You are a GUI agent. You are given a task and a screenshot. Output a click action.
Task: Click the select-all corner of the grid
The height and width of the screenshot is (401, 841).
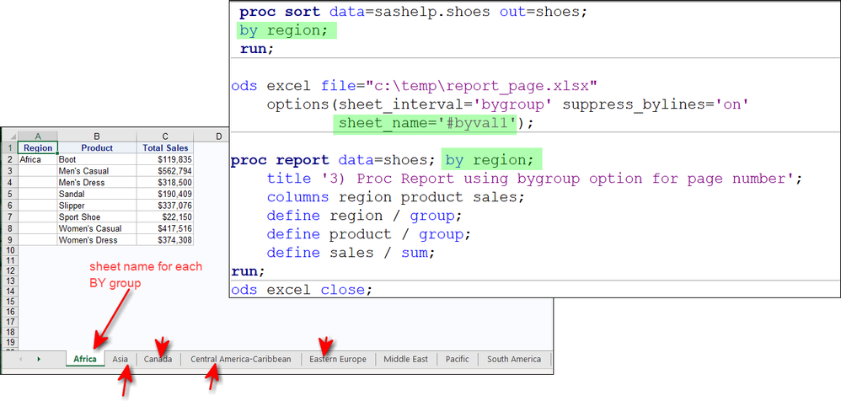[x=9, y=136]
